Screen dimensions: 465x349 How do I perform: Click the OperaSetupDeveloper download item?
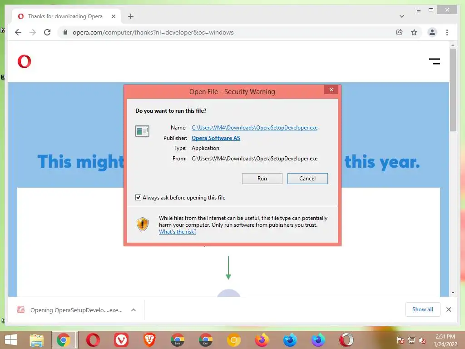coord(76,310)
